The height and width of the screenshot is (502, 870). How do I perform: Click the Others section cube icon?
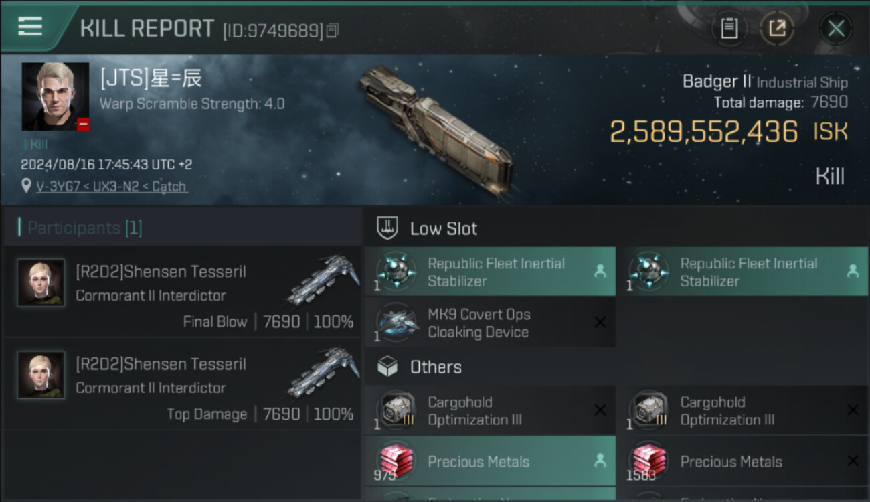click(388, 367)
